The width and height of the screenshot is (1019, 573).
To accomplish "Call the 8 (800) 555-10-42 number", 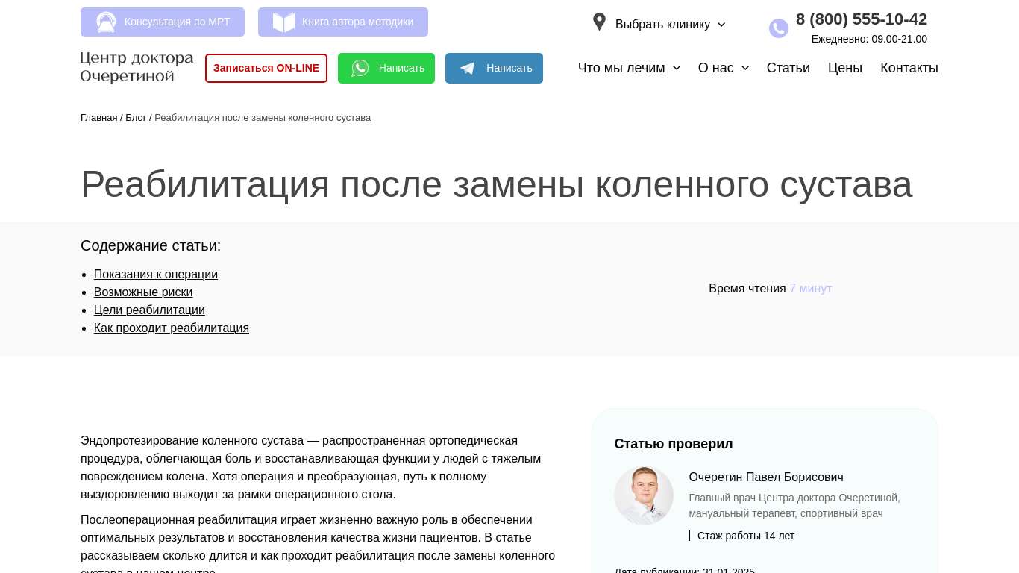I will point(861,19).
